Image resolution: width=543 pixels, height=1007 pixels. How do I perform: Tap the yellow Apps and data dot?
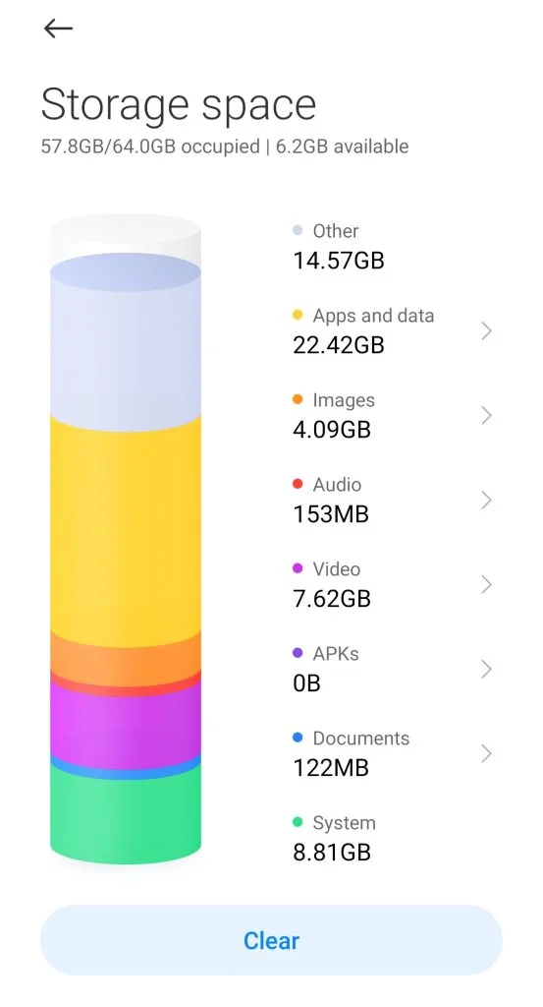[298, 316]
